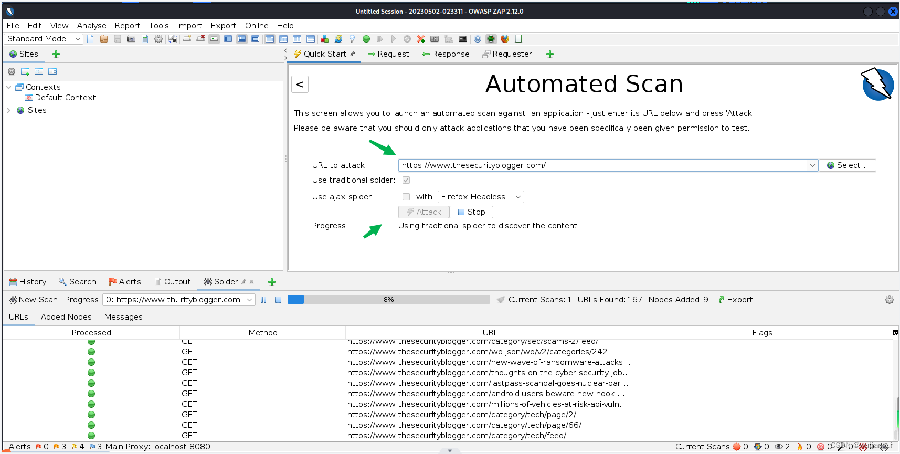Click the Import Context icon
The height and width of the screenshot is (454, 900).
[x=39, y=71]
